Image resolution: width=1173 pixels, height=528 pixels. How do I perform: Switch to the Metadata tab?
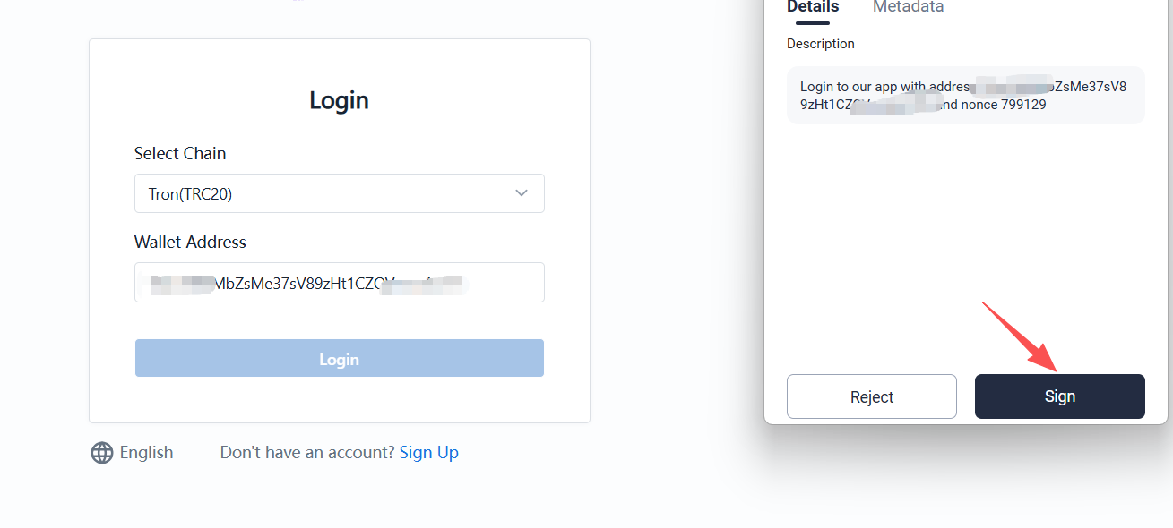908,7
